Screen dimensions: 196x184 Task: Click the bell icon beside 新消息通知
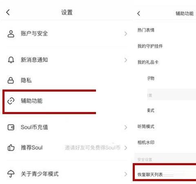click(11, 60)
